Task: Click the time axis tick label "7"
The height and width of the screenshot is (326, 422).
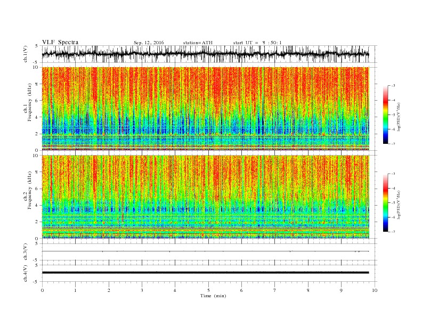Action: coord(275,290)
